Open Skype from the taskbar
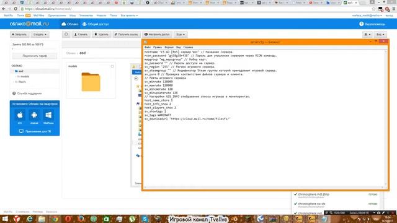The image size is (397, 223). 145,219
